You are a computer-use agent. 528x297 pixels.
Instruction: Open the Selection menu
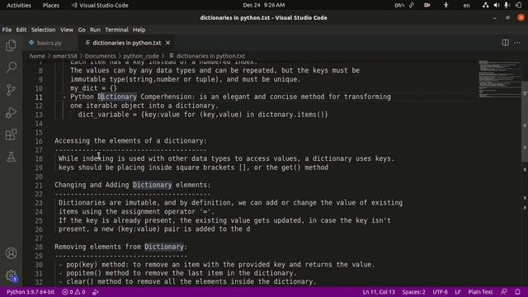tap(43, 30)
